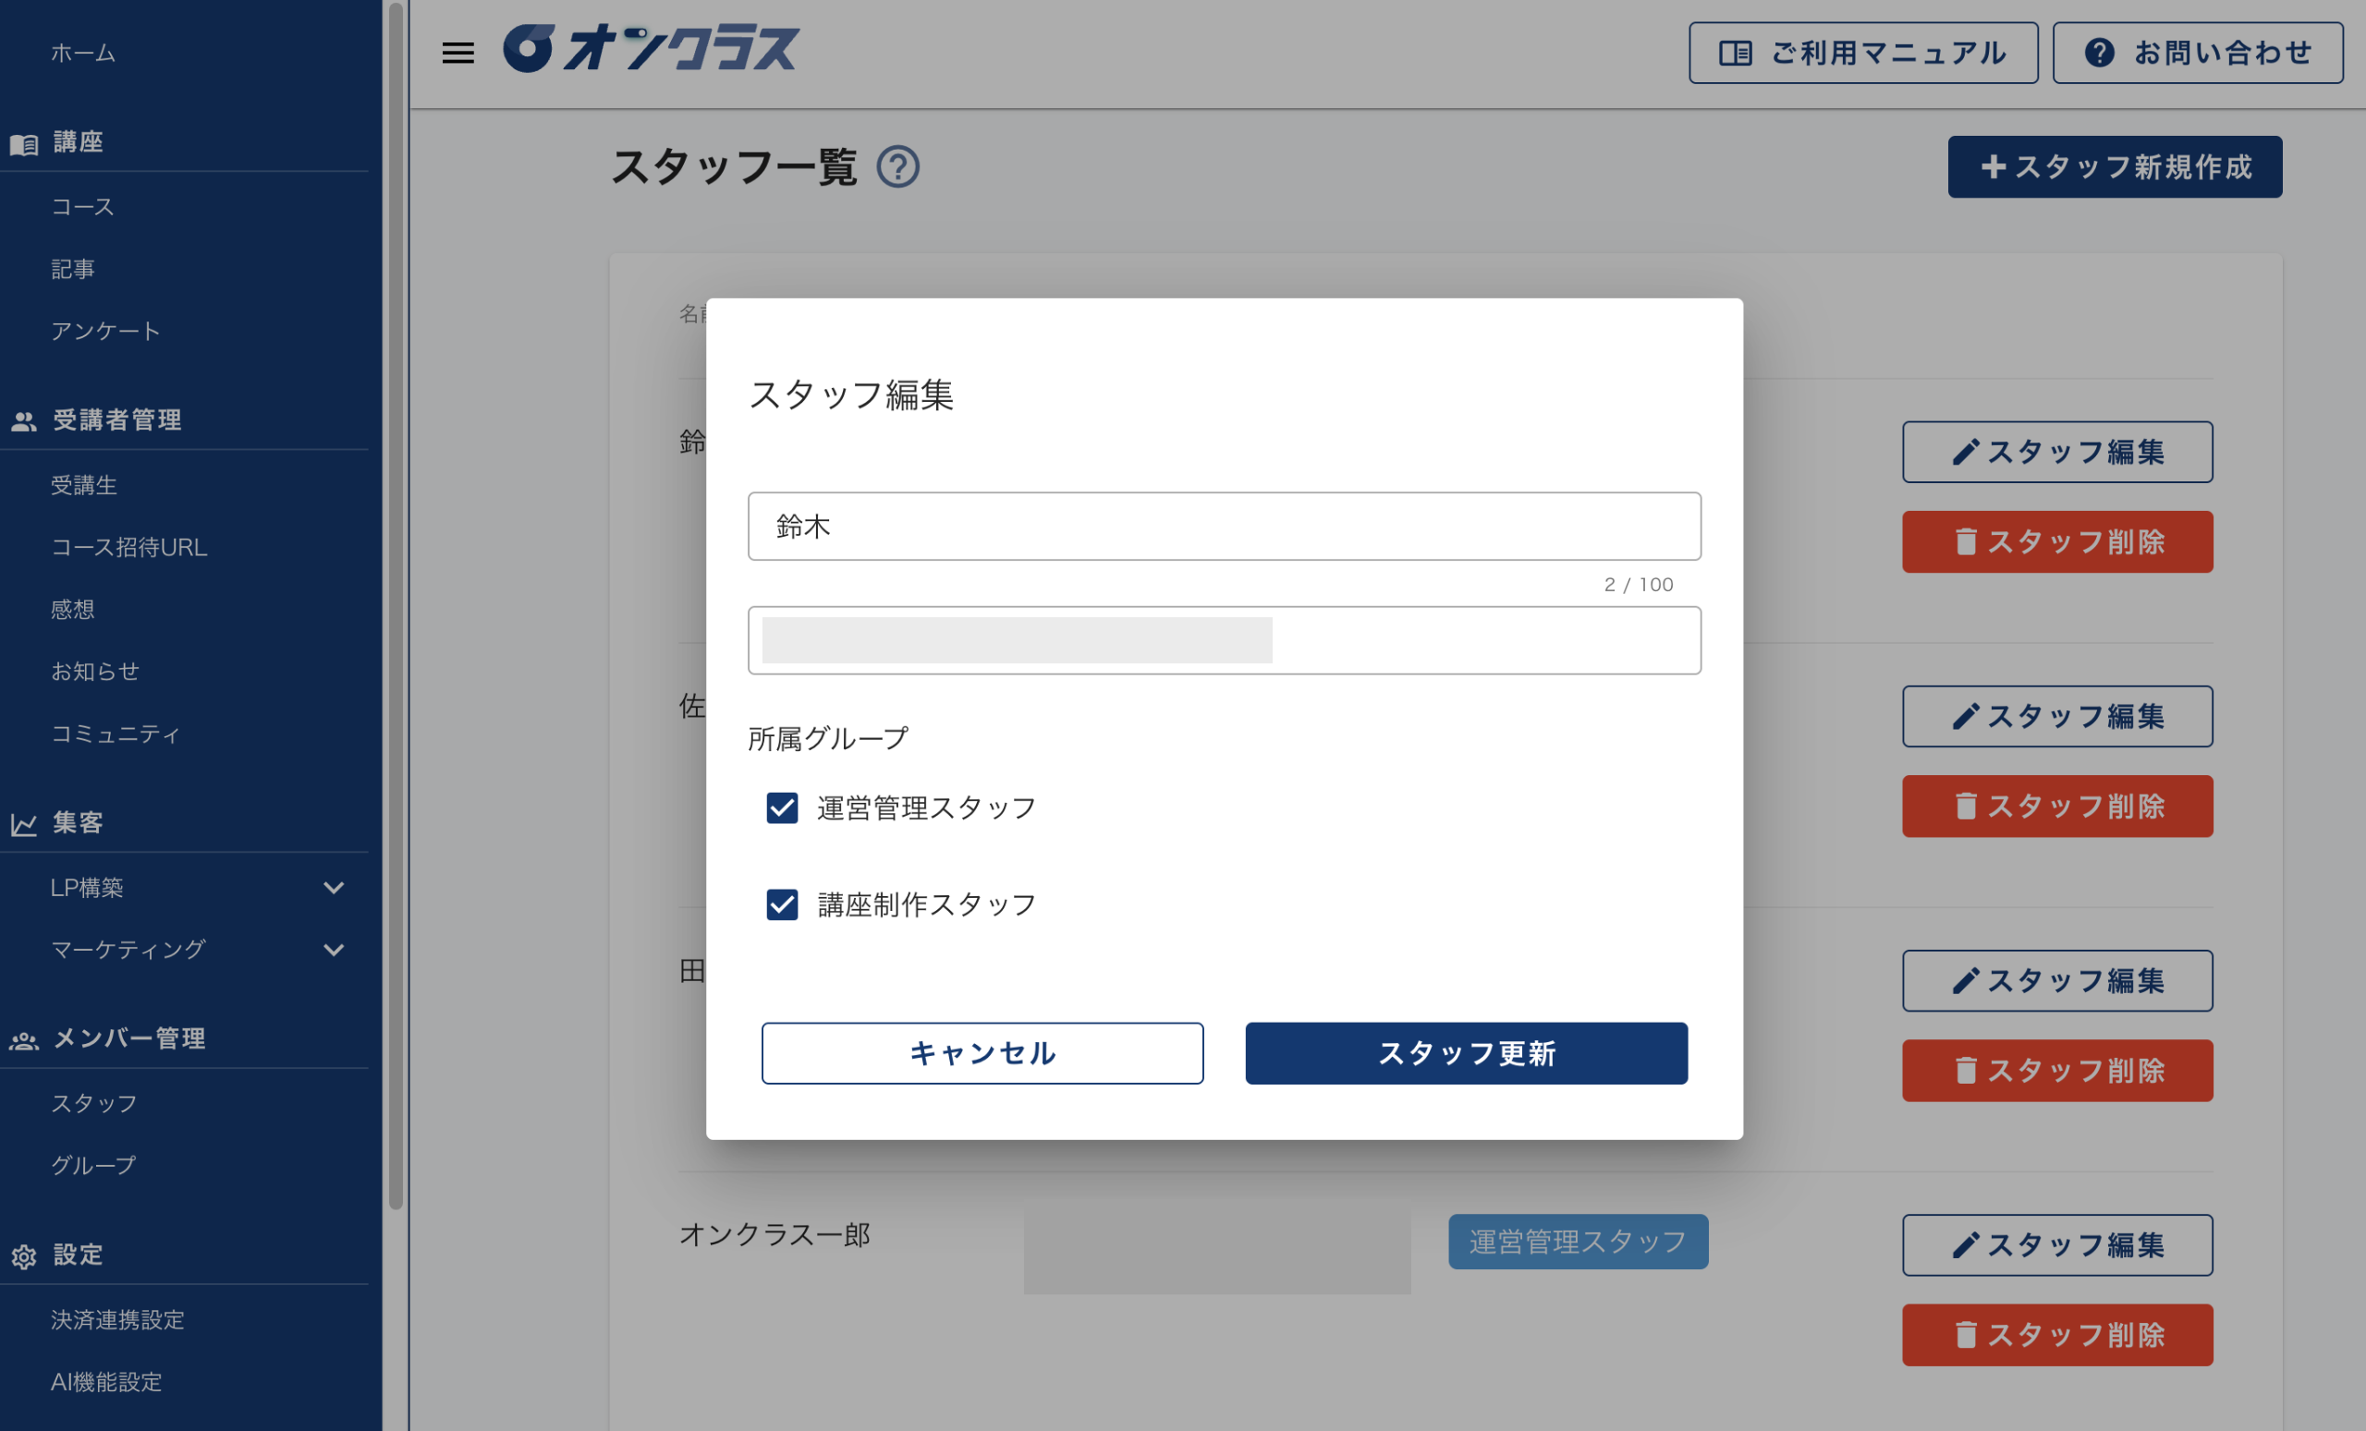
Task: Open the hamburger menu icon
Action: [458, 53]
